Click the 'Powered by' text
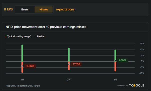 (123, 86)
